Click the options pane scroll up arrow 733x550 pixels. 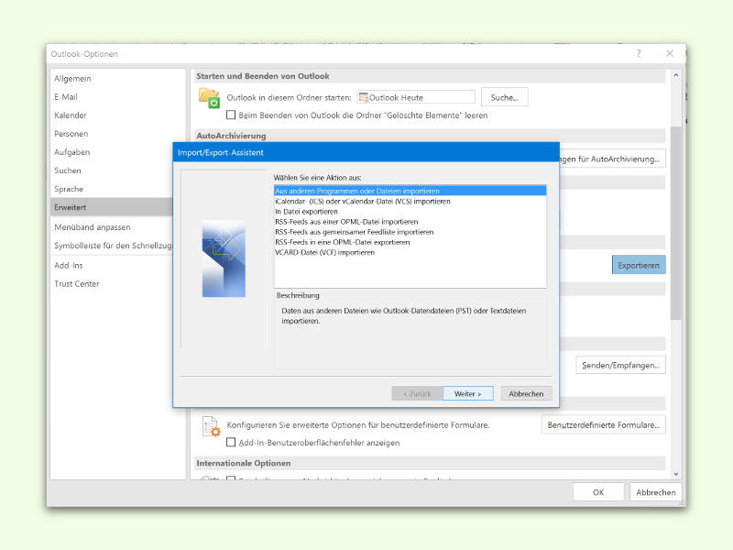tap(676, 75)
